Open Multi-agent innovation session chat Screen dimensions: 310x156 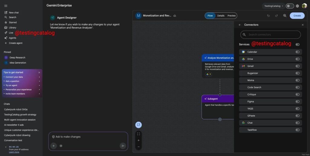coord(20,120)
